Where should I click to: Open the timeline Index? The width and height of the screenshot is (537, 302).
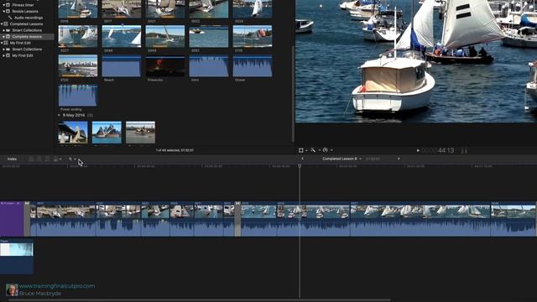pos(12,159)
